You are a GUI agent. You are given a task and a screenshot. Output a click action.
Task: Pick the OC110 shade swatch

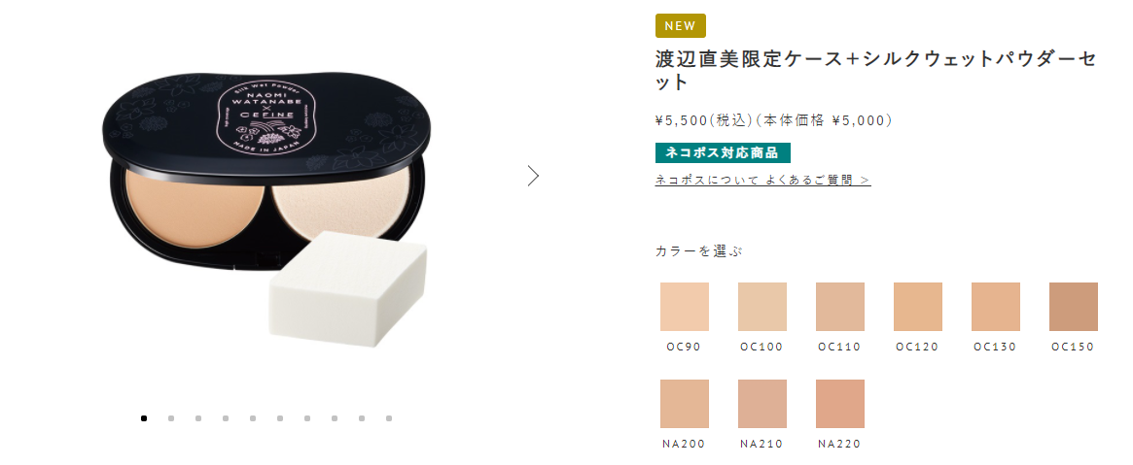[x=839, y=307]
